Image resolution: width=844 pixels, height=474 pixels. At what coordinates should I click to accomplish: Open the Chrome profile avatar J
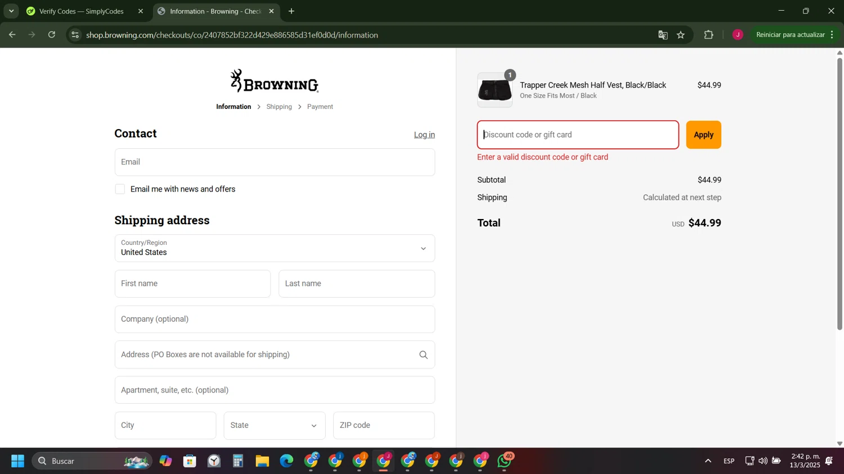[738, 35]
